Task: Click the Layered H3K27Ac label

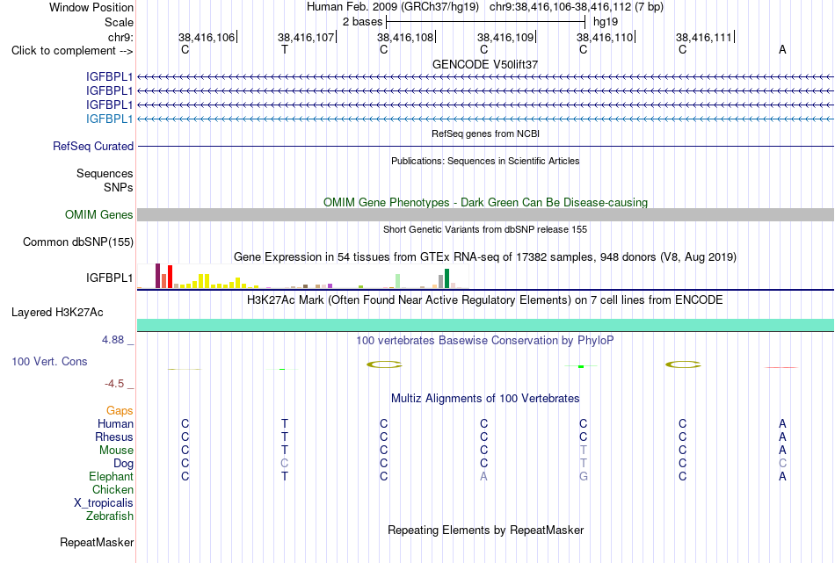Action: [57, 313]
